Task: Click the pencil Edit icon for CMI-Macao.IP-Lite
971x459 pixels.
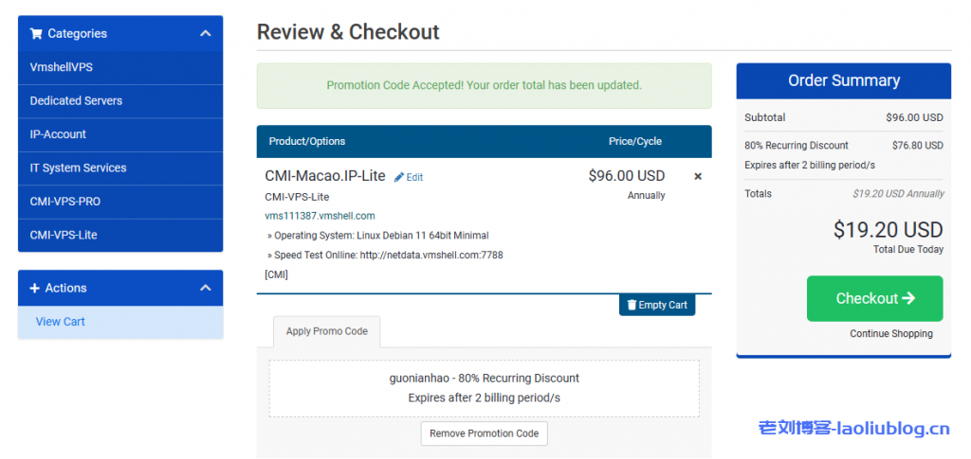Action: pos(399,177)
